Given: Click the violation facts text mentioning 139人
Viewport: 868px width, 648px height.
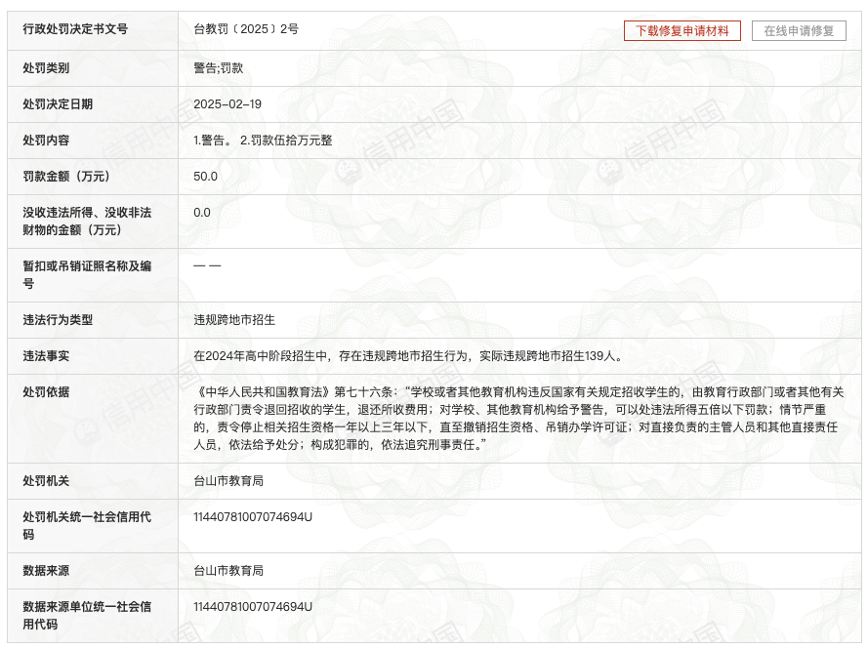Looking at the screenshot, I should pyautogui.click(x=409, y=356).
